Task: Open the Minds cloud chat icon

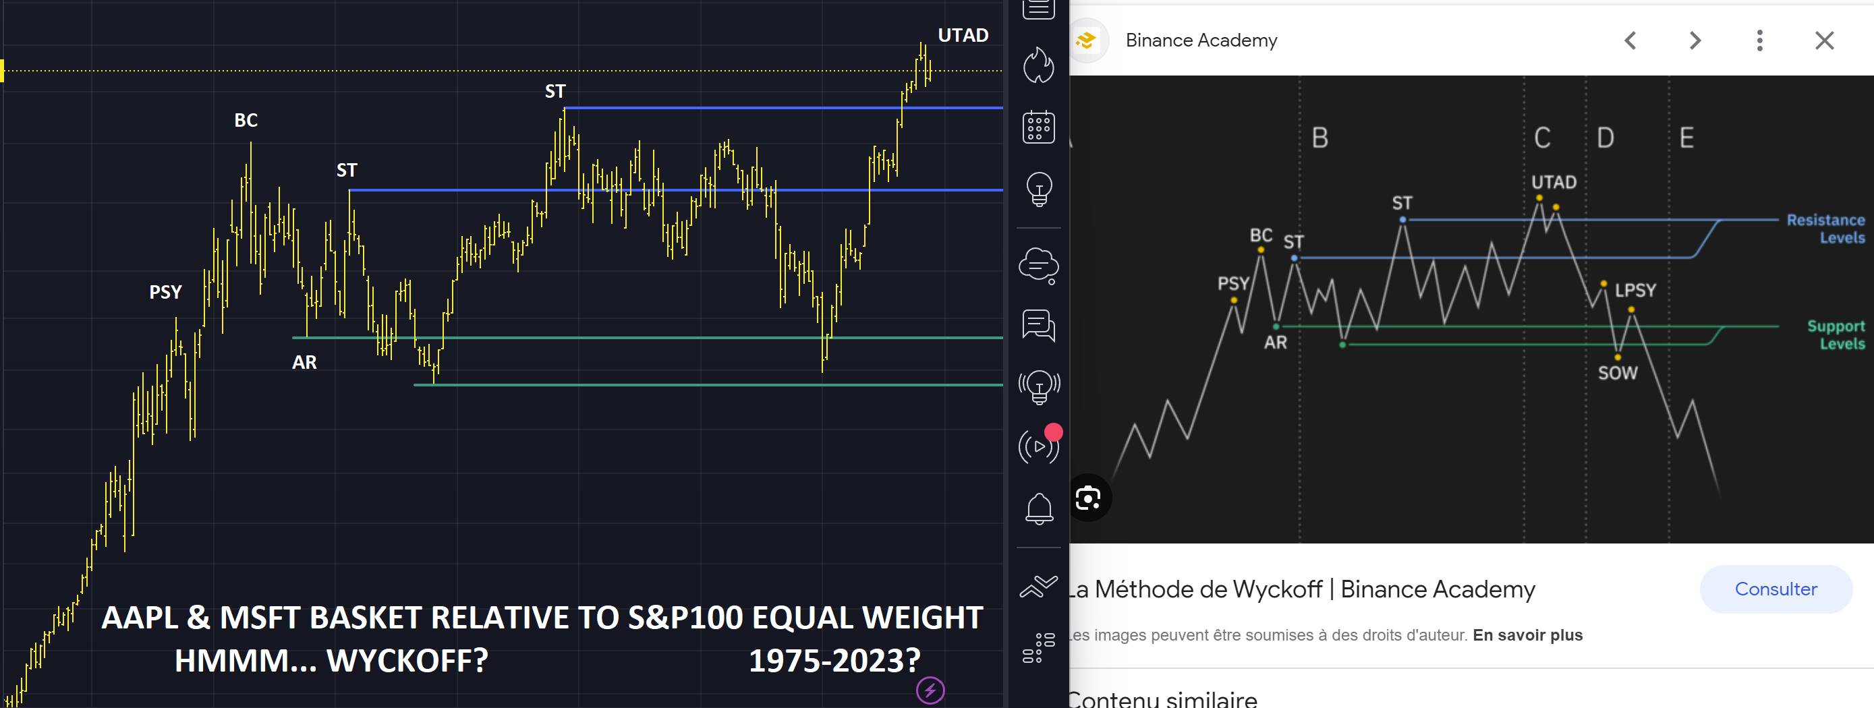Action: pyautogui.click(x=1038, y=265)
